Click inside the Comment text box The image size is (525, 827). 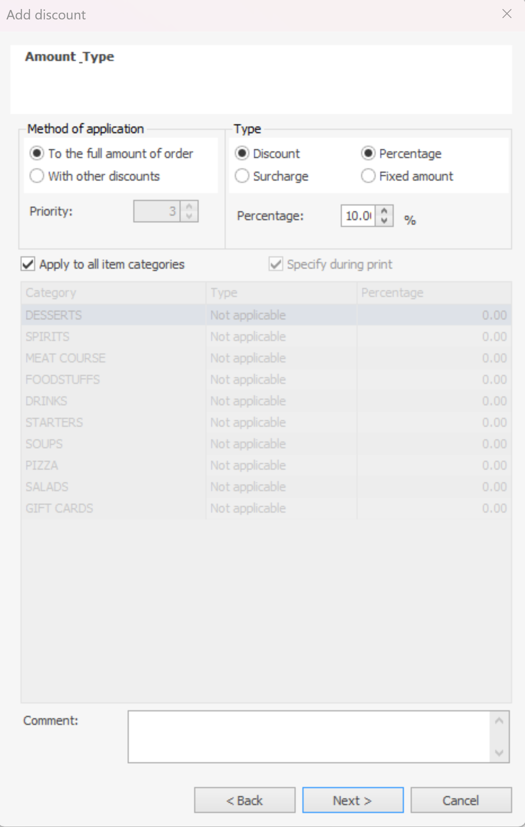309,737
